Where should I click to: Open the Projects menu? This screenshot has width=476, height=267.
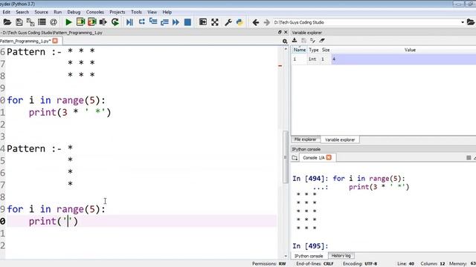(118, 12)
